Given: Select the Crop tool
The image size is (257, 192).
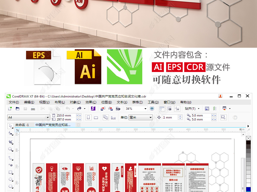Looking at the screenshot, I should click(10, 142).
